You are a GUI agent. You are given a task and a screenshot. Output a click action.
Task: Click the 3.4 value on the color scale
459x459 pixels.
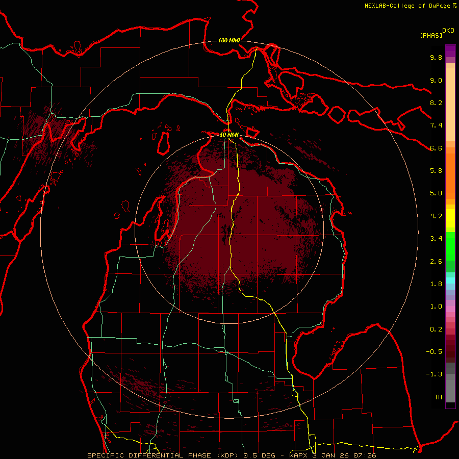tap(436, 239)
